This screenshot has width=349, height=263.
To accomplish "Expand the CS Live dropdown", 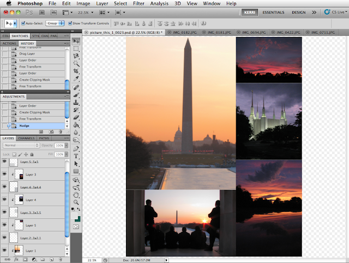I will point(336,12).
